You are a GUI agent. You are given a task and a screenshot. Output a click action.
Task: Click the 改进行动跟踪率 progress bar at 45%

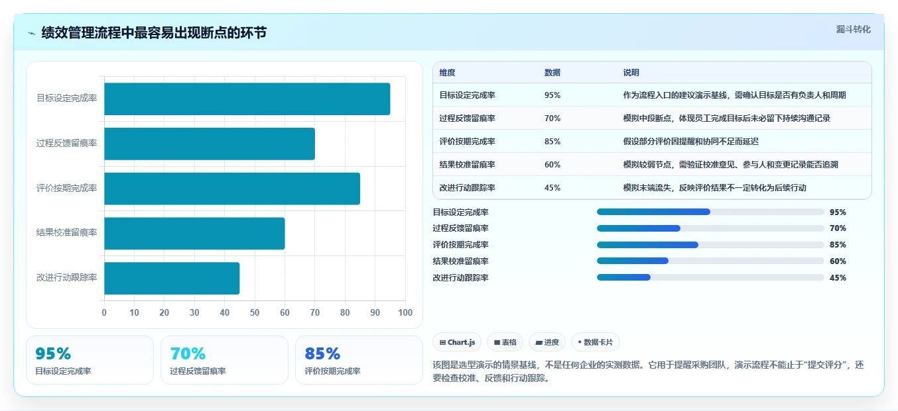[710, 277]
